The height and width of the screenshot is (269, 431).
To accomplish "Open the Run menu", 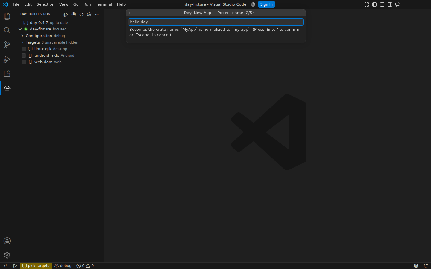I will click(x=87, y=4).
